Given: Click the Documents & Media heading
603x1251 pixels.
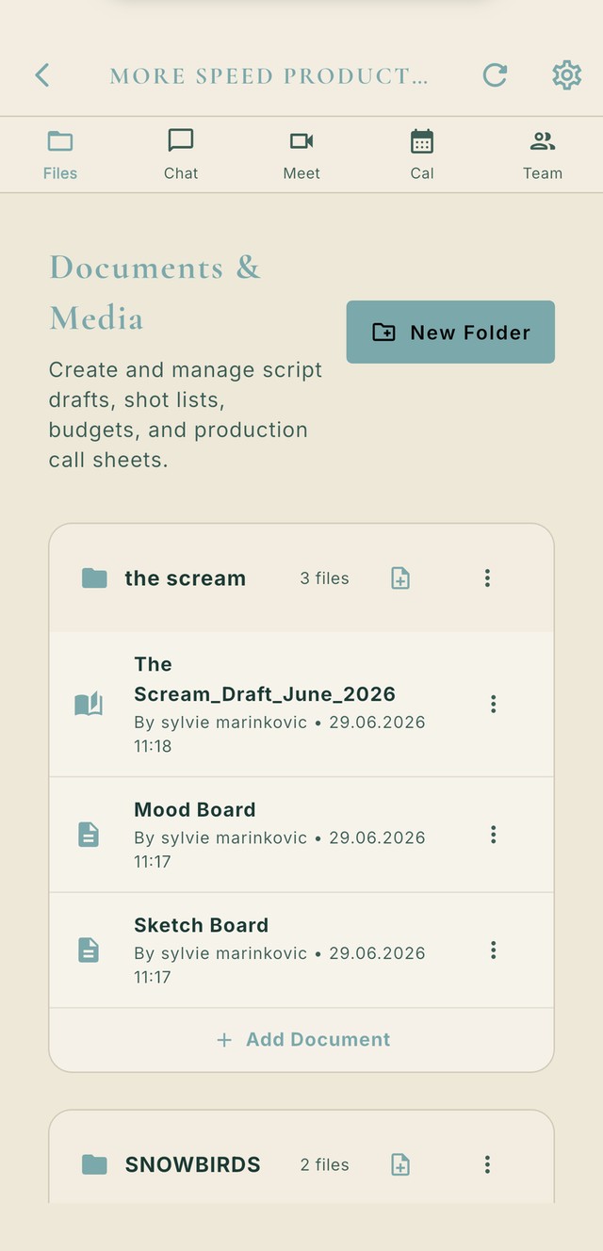Looking at the screenshot, I should coord(155,293).
